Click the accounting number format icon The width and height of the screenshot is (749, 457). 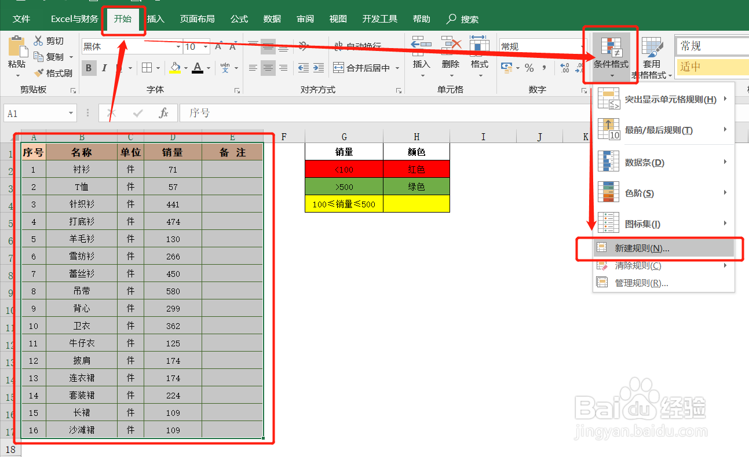[506, 68]
